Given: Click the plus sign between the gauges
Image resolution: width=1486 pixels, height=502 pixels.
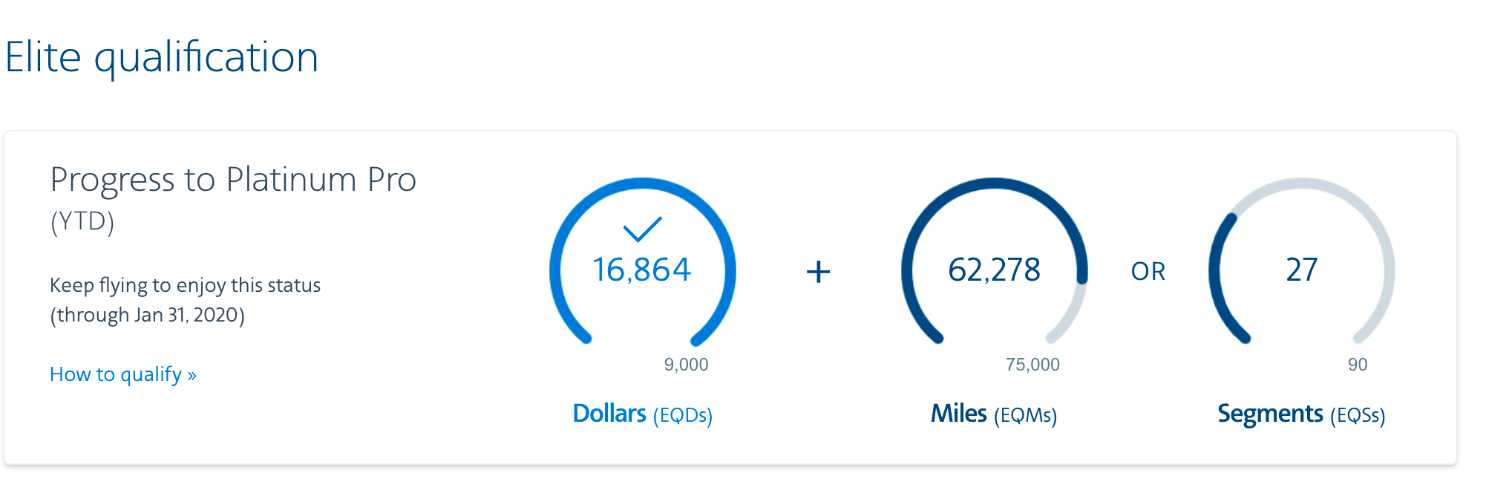Looking at the screenshot, I should click(x=818, y=272).
